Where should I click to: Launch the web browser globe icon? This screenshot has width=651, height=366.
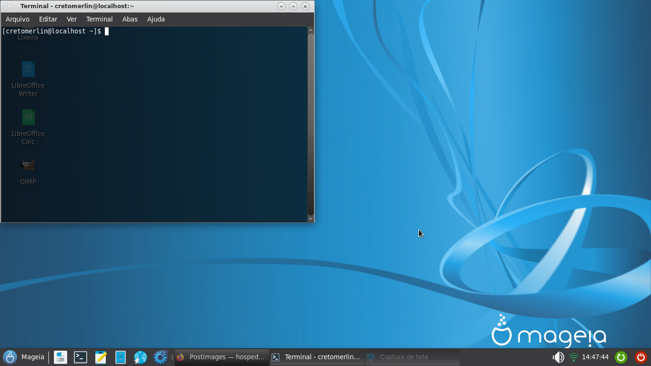[140, 357]
